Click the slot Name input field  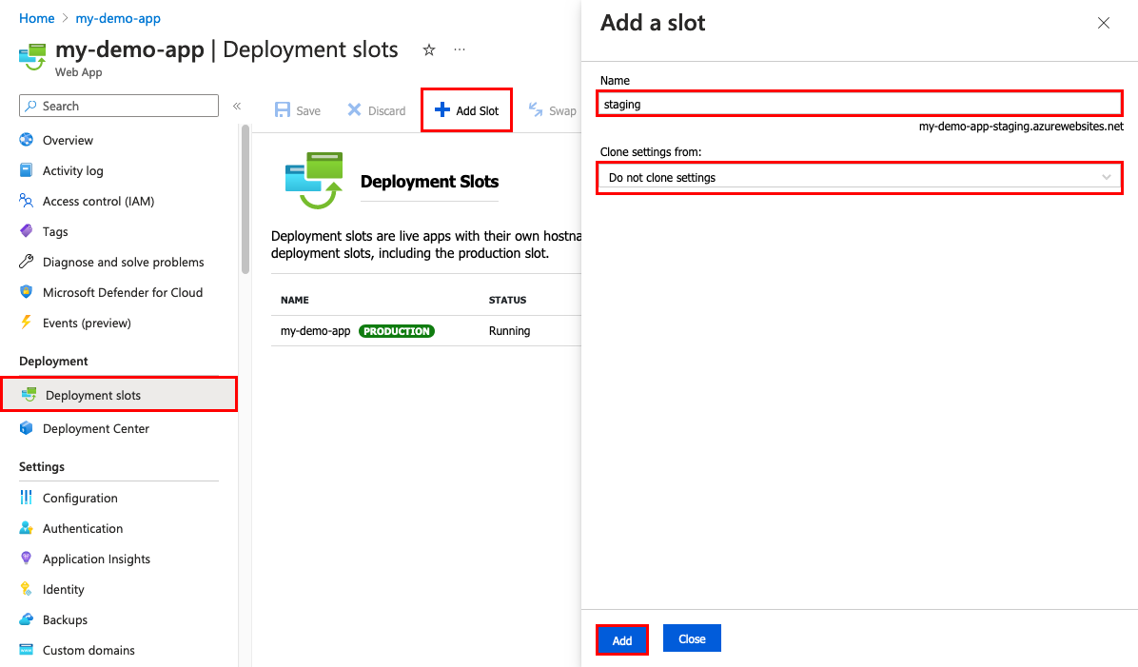click(x=859, y=104)
